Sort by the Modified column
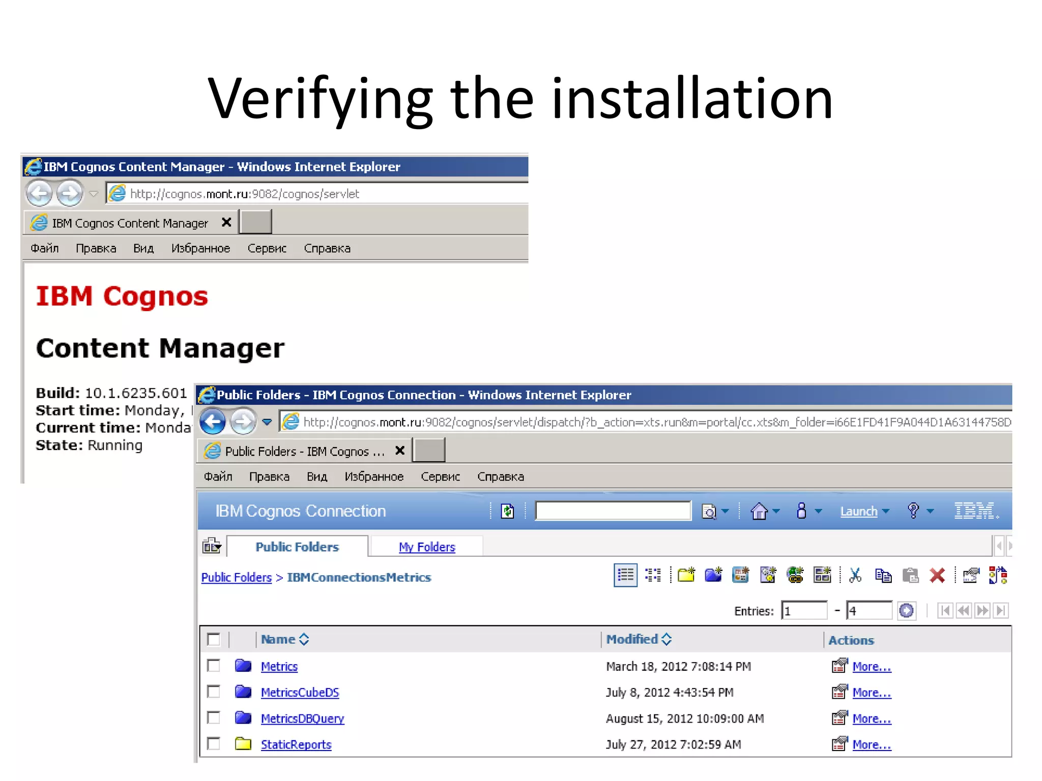This screenshot has height=781, width=1042. 639,639
